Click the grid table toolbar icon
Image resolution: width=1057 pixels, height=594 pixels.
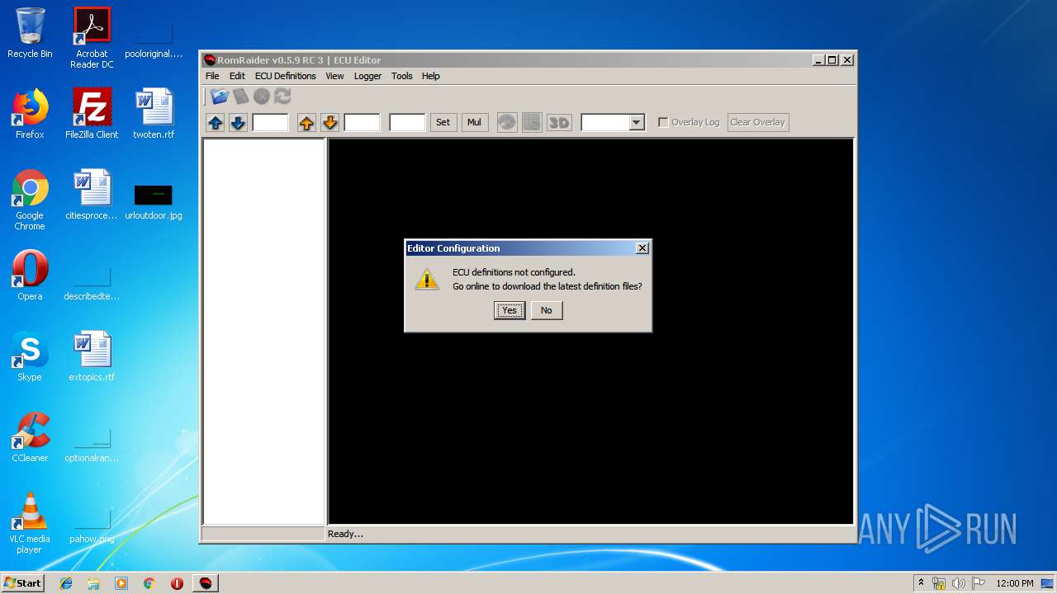pos(532,122)
